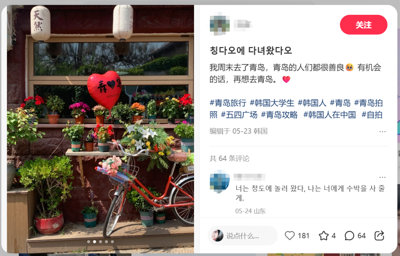Select the third photo carousel dot
Viewport: 400px width, 256px height.
(x=100, y=242)
